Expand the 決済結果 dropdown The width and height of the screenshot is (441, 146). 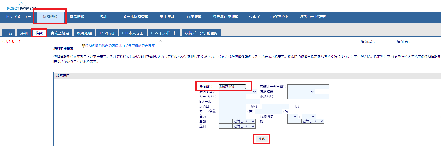point(301,92)
